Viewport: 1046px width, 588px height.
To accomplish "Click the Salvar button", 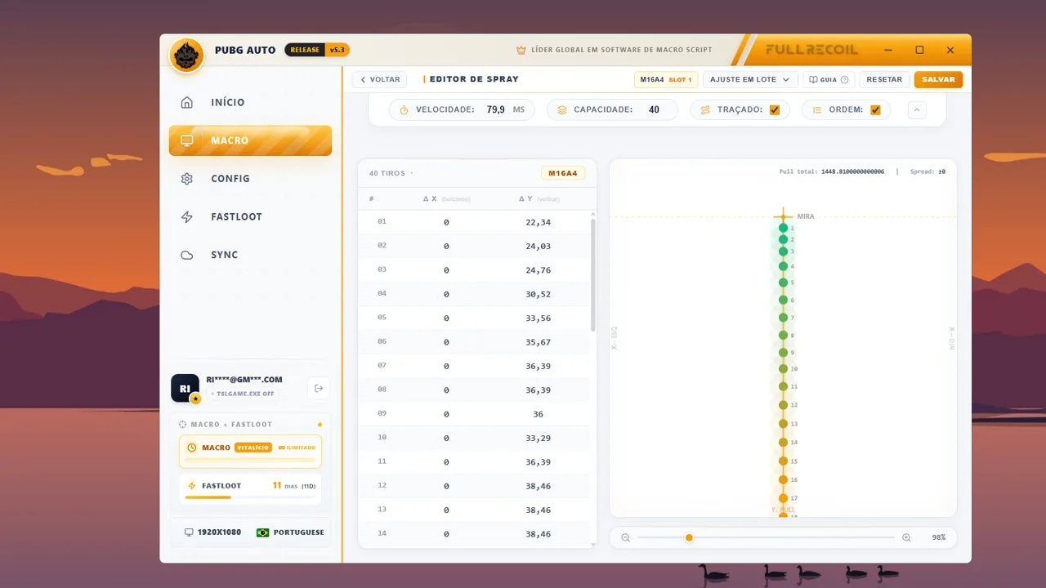I will (x=938, y=80).
